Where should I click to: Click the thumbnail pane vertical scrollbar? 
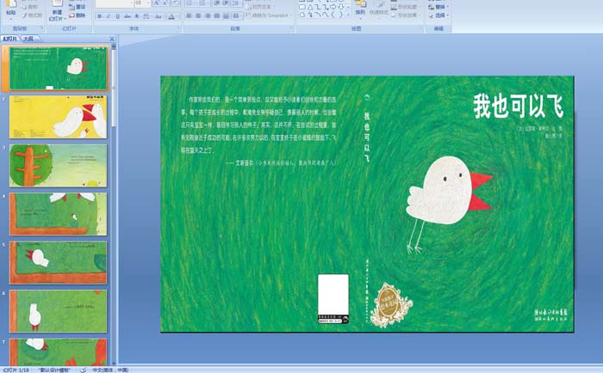click(x=114, y=204)
